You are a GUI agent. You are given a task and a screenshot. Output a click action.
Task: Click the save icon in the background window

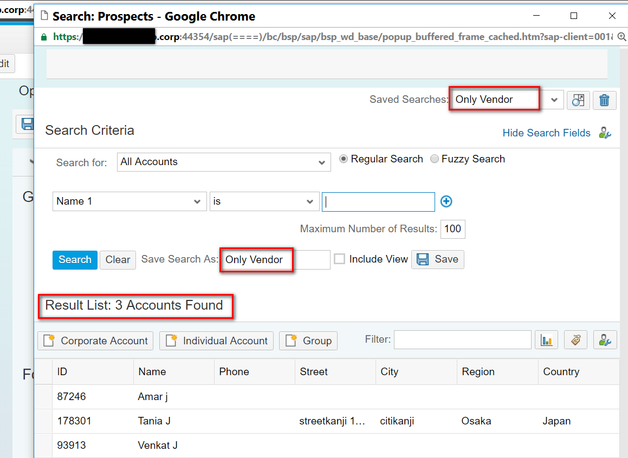27,124
